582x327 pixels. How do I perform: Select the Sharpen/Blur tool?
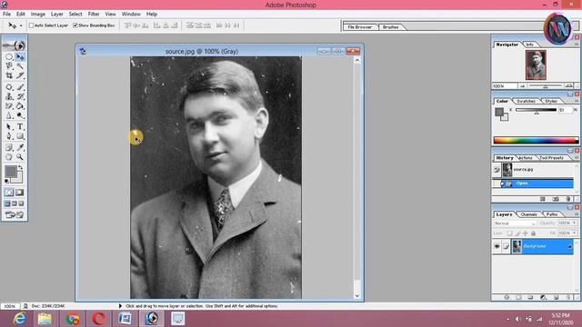pyautogui.click(x=9, y=115)
